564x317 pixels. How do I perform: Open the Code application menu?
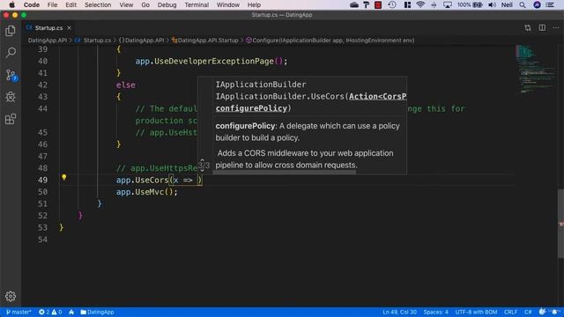[32, 4]
